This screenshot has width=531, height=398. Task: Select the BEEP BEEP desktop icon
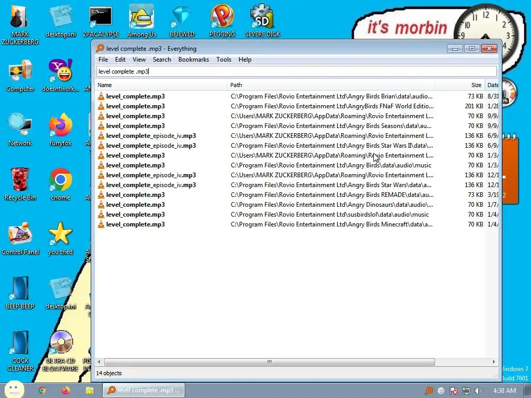coord(20,293)
